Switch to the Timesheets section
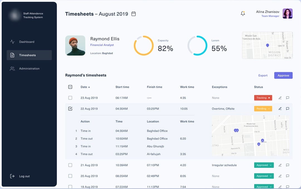This screenshot has height=189, width=301. point(27,55)
